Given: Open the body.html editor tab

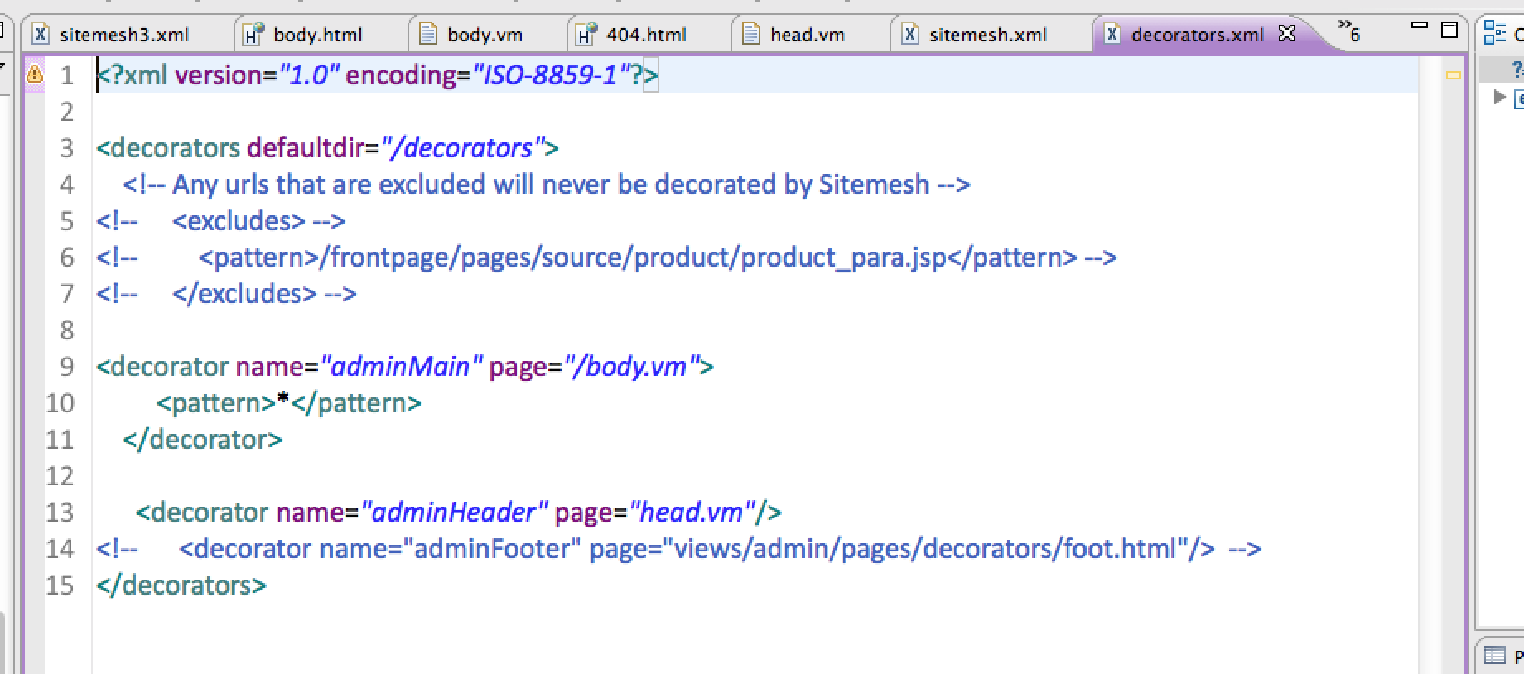Looking at the screenshot, I should tap(318, 35).
